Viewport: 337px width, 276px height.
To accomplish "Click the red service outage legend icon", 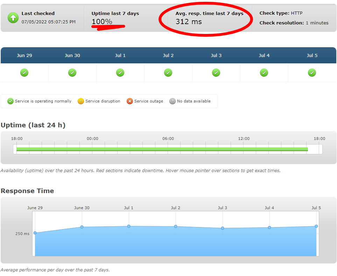I will (x=129, y=101).
